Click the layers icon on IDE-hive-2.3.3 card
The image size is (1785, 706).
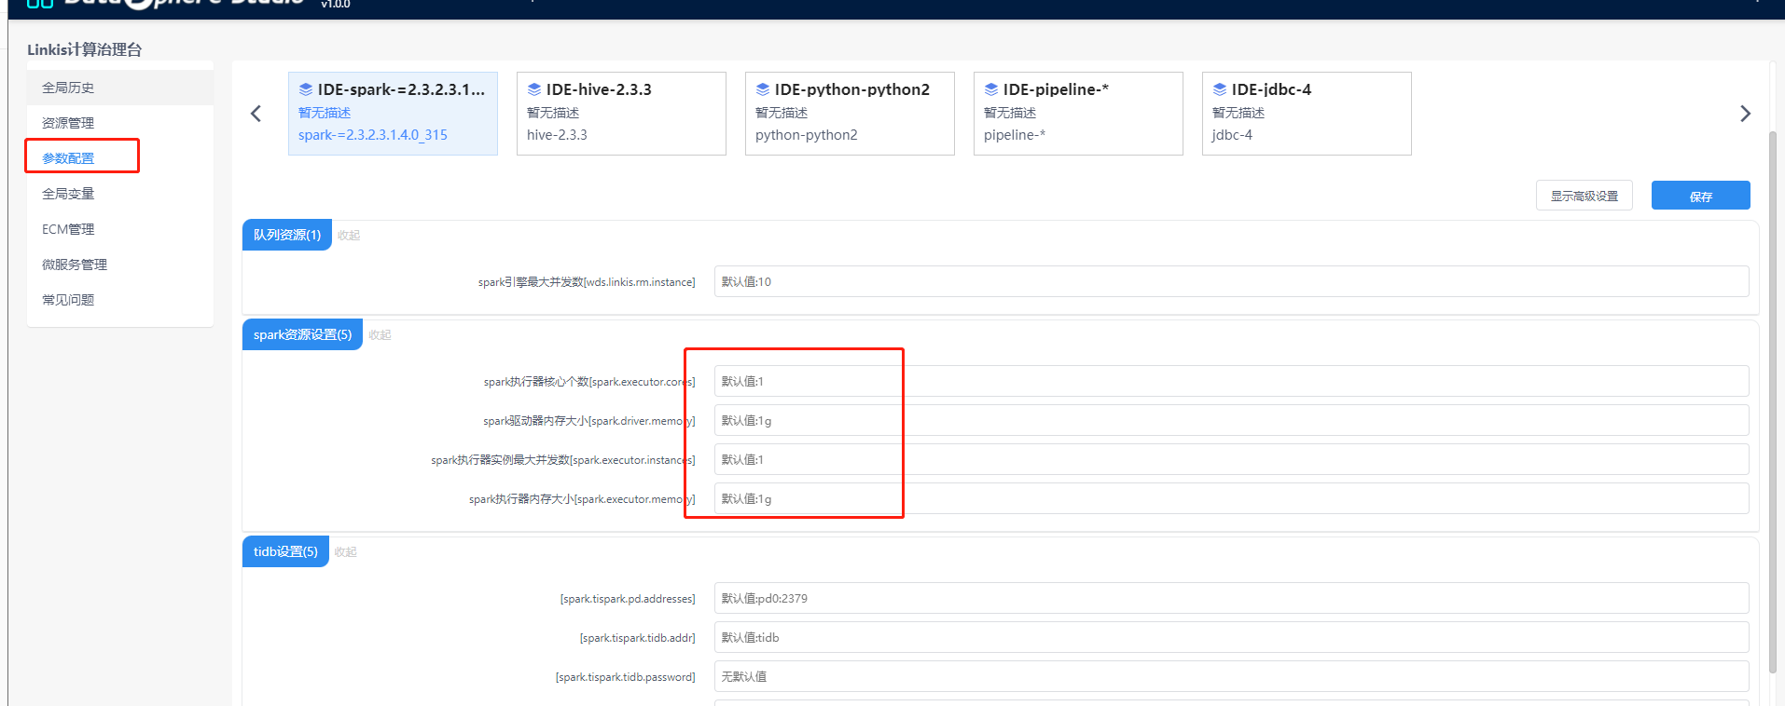[534, 89]
